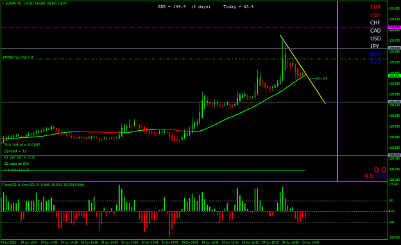Viewport: 401px width, 245px height.
Task: Select the red EUR currency label
Action: tap(375, 7)
